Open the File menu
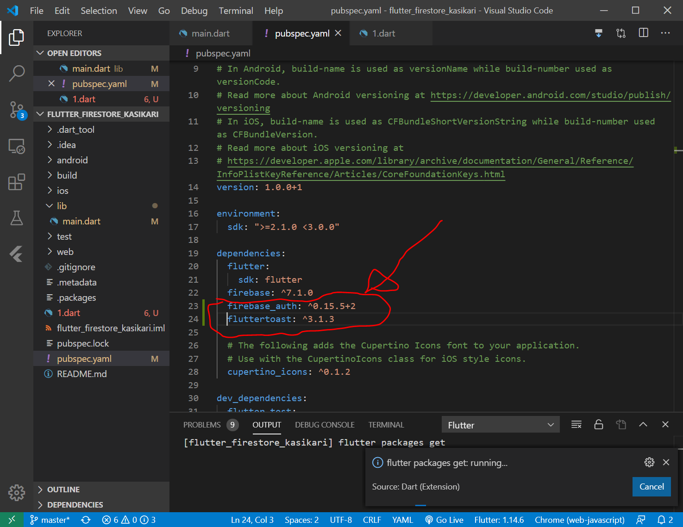The image size is (683, 527). click(37, 11)
